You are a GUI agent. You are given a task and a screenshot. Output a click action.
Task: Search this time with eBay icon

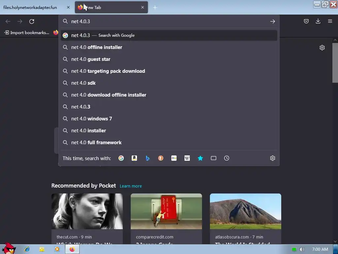tap(174, 158)
